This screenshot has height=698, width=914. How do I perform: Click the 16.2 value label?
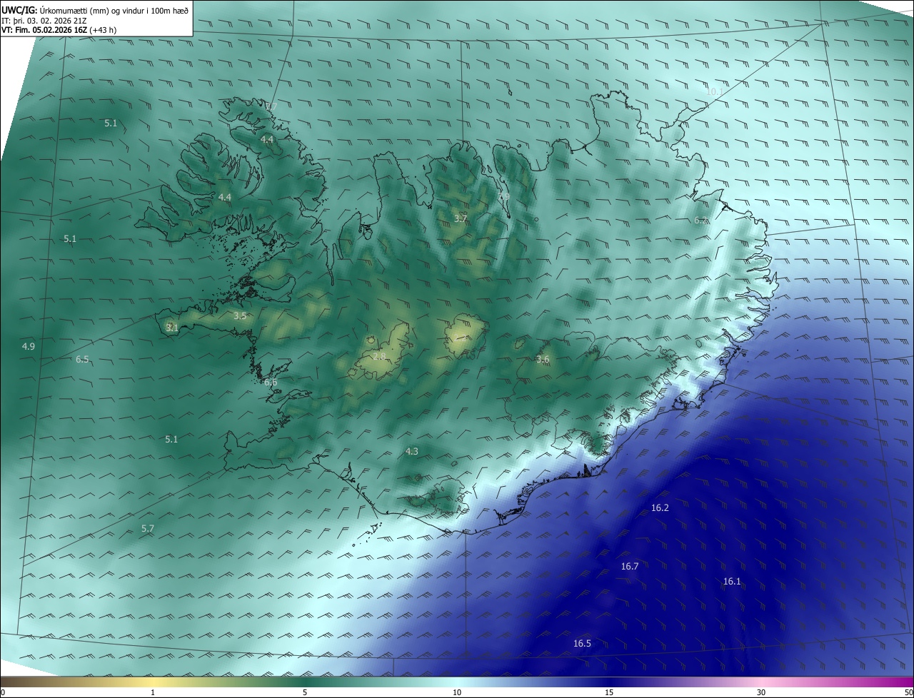tap(660, 508)
